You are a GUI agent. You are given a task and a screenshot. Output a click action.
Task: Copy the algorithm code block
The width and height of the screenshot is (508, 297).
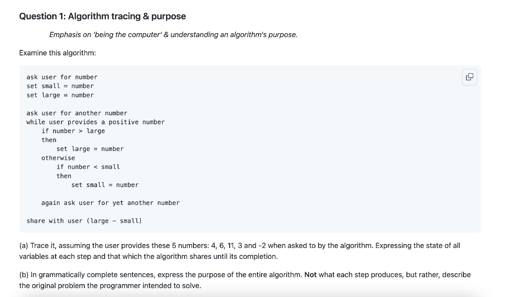[x=469, y=77]
